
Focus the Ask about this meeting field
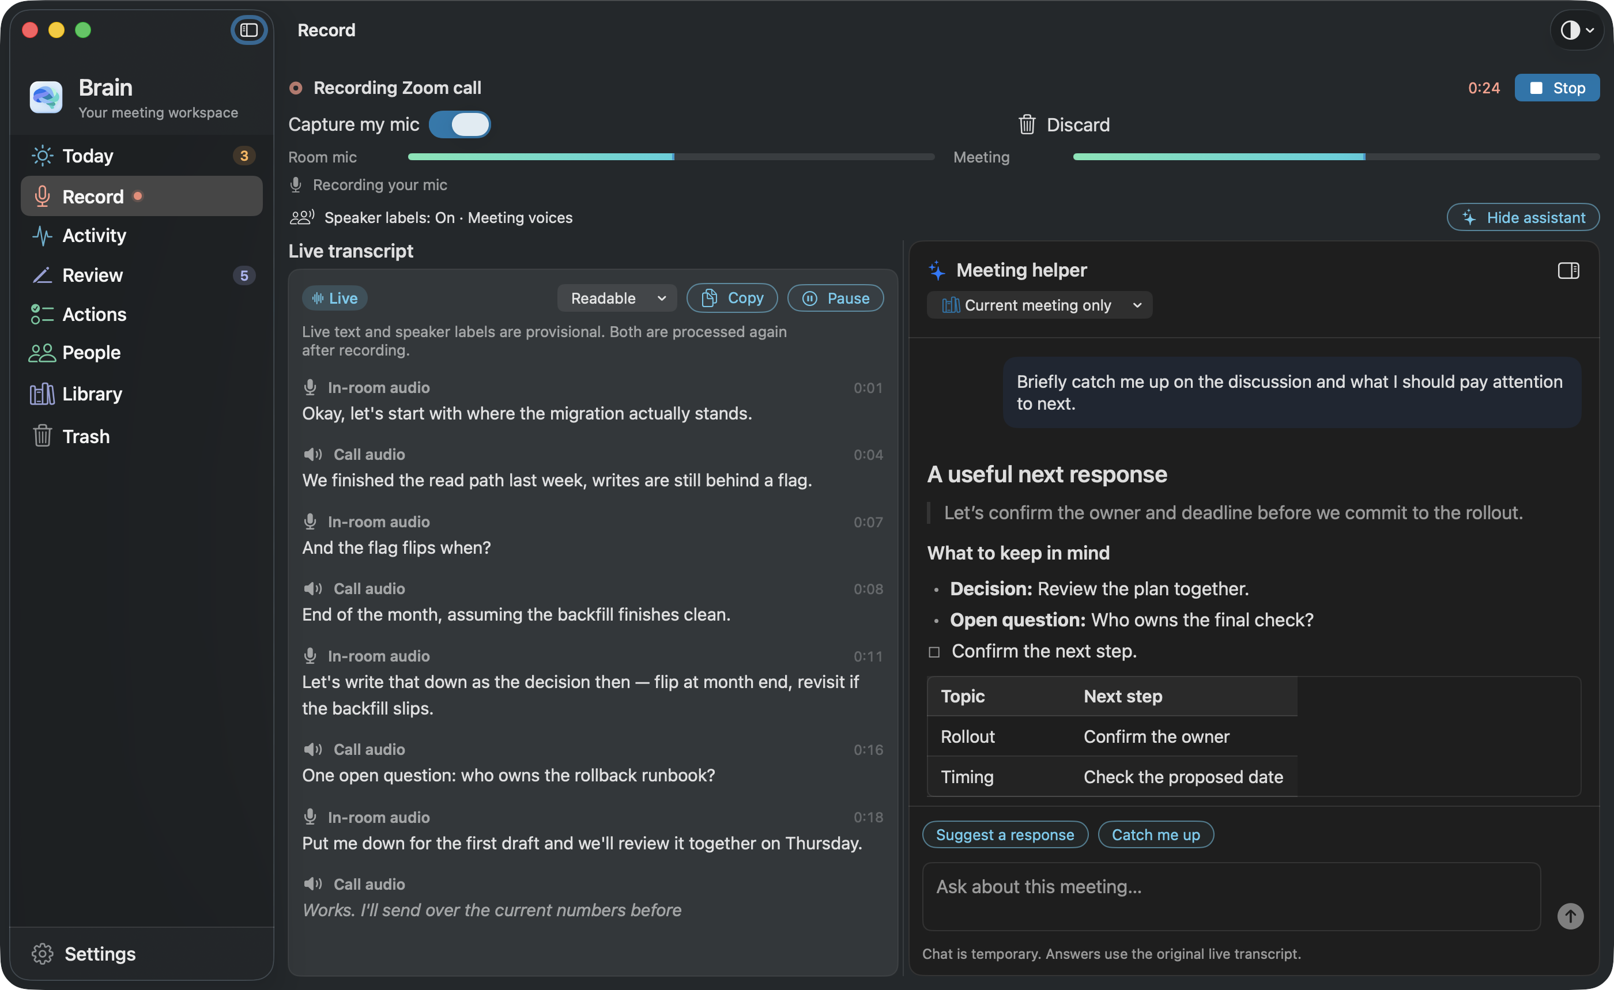pyautogui.click(x=1231, y=895)
